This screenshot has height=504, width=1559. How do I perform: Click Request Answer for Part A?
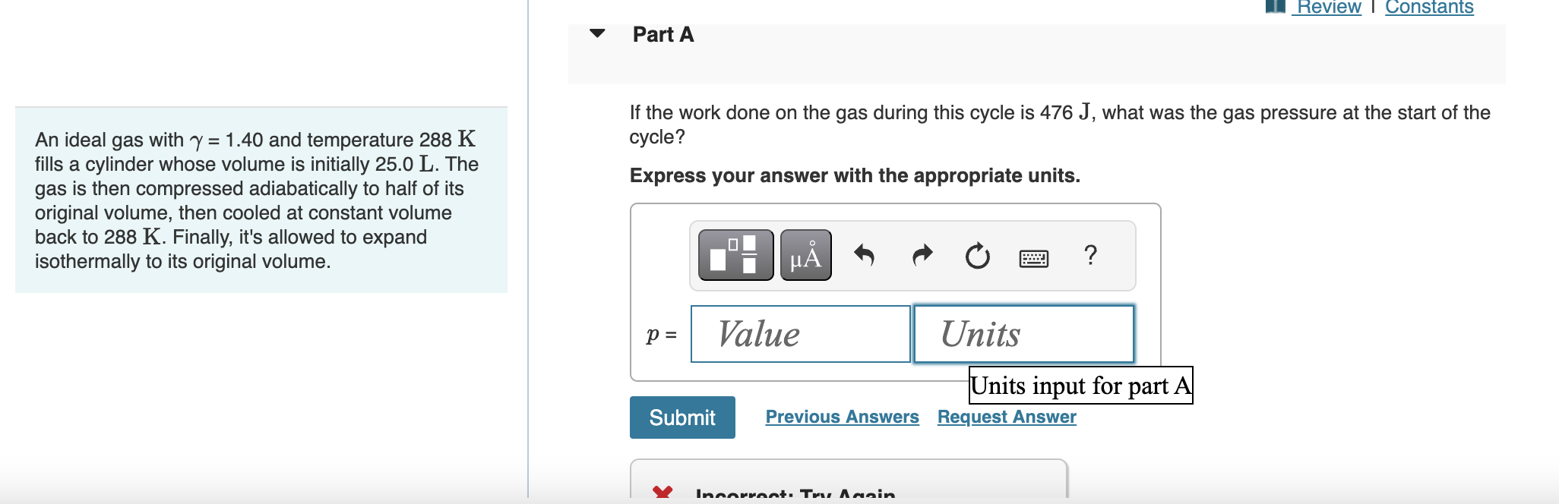point(1006,417)
